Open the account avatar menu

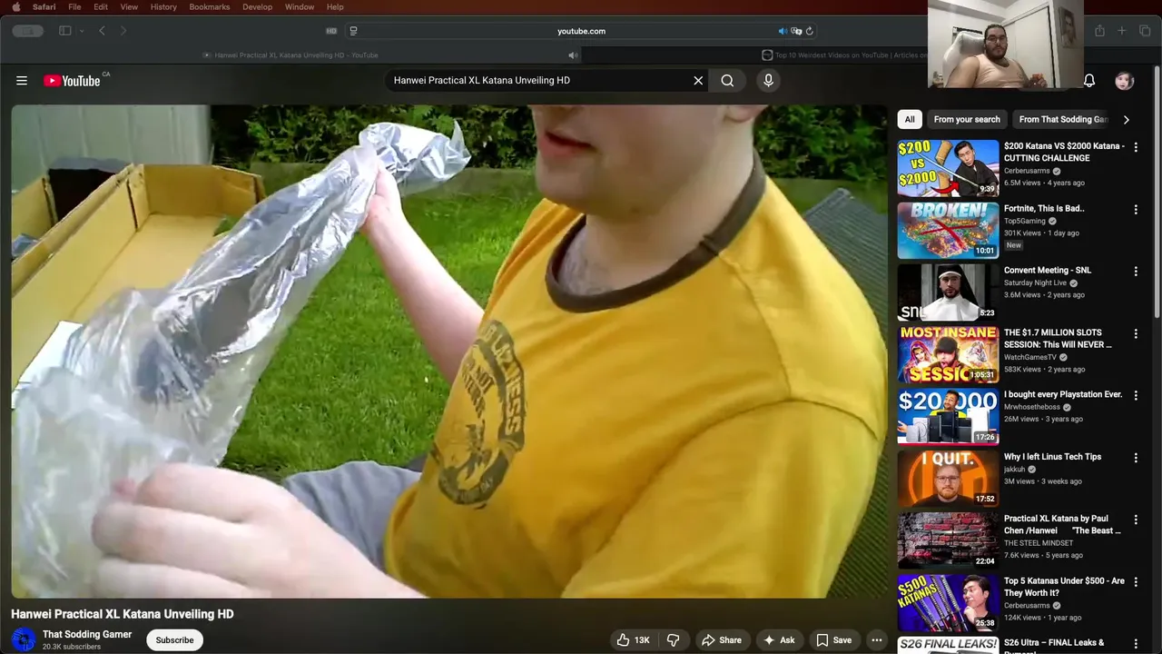(1125, 81)
